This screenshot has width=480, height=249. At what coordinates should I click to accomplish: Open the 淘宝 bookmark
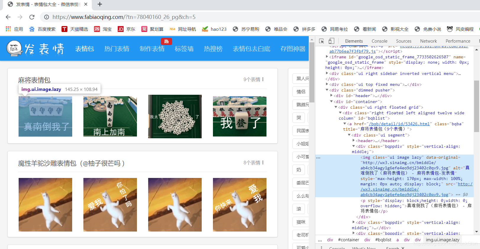(x=103, y=29)
